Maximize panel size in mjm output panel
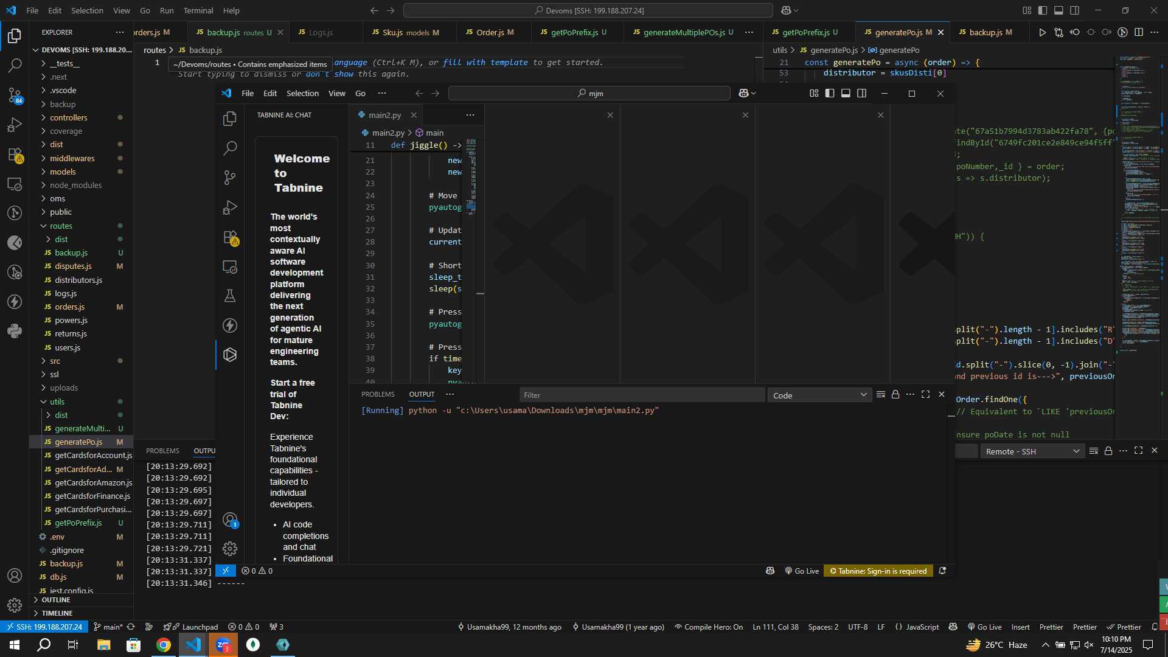 (x=925, y=395)
